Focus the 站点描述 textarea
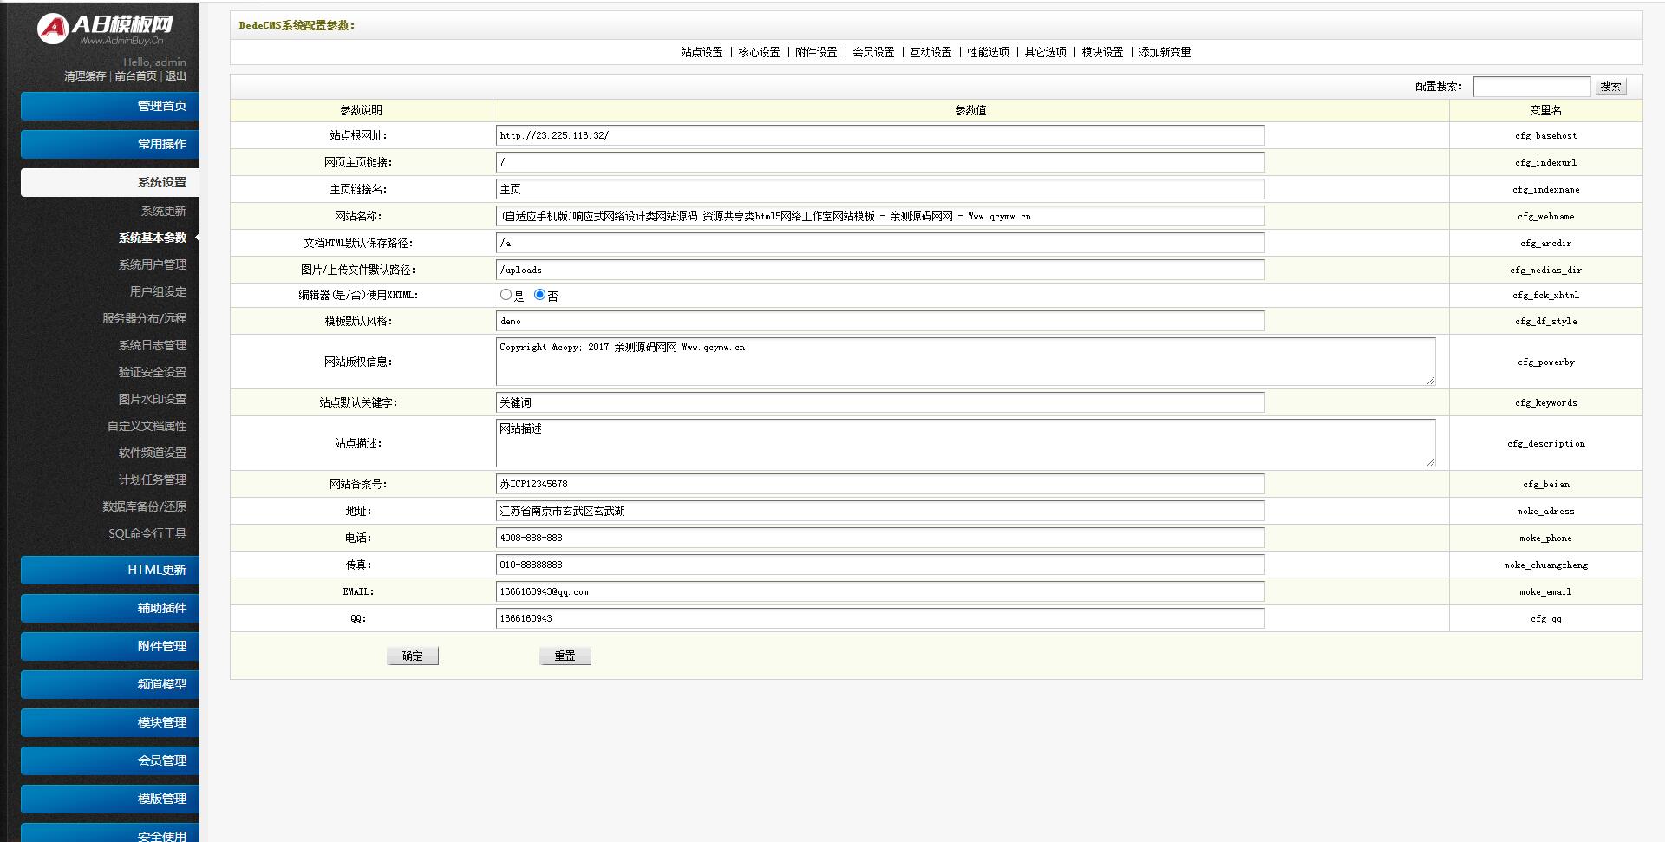 966,443
